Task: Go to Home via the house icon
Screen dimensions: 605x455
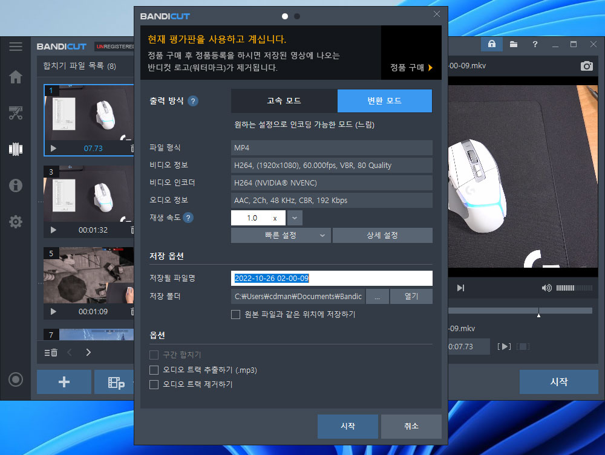Action: pyautogui.click(x=16, y=77)
